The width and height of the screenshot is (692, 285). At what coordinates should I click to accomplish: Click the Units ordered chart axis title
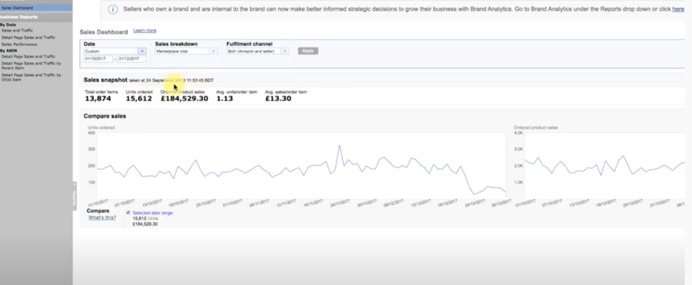[101, 128]
